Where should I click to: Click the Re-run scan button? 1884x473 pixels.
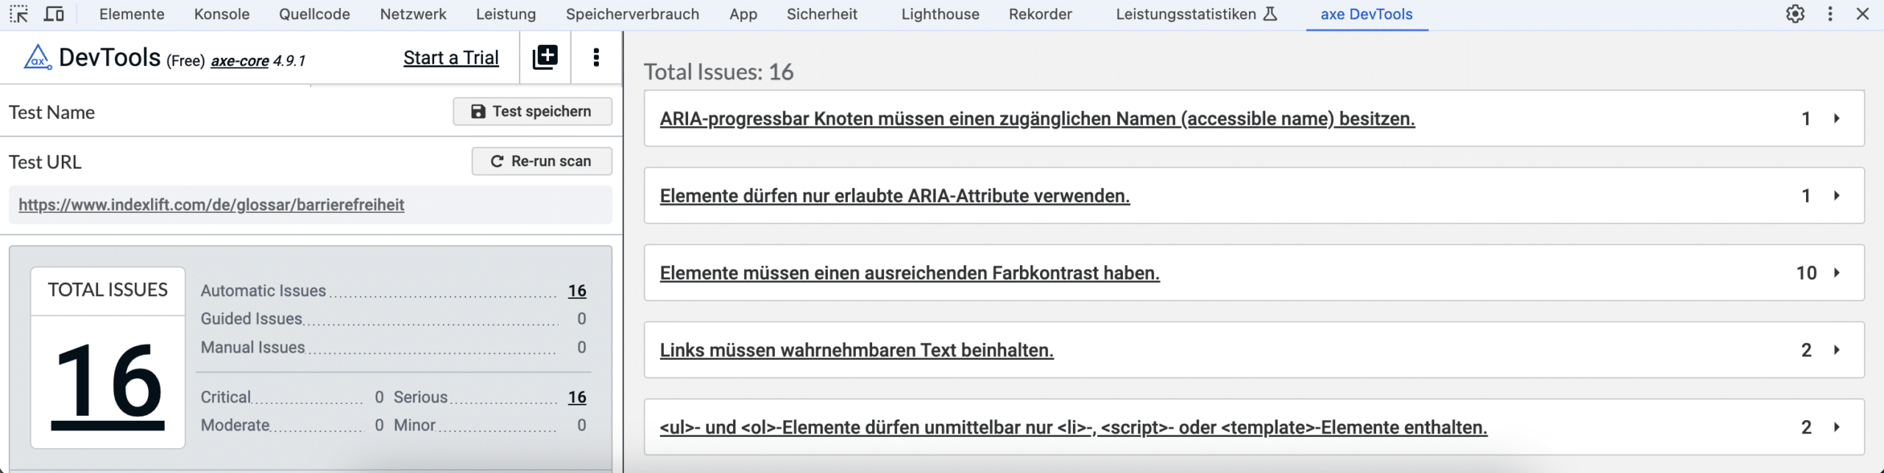click(542, 161)
